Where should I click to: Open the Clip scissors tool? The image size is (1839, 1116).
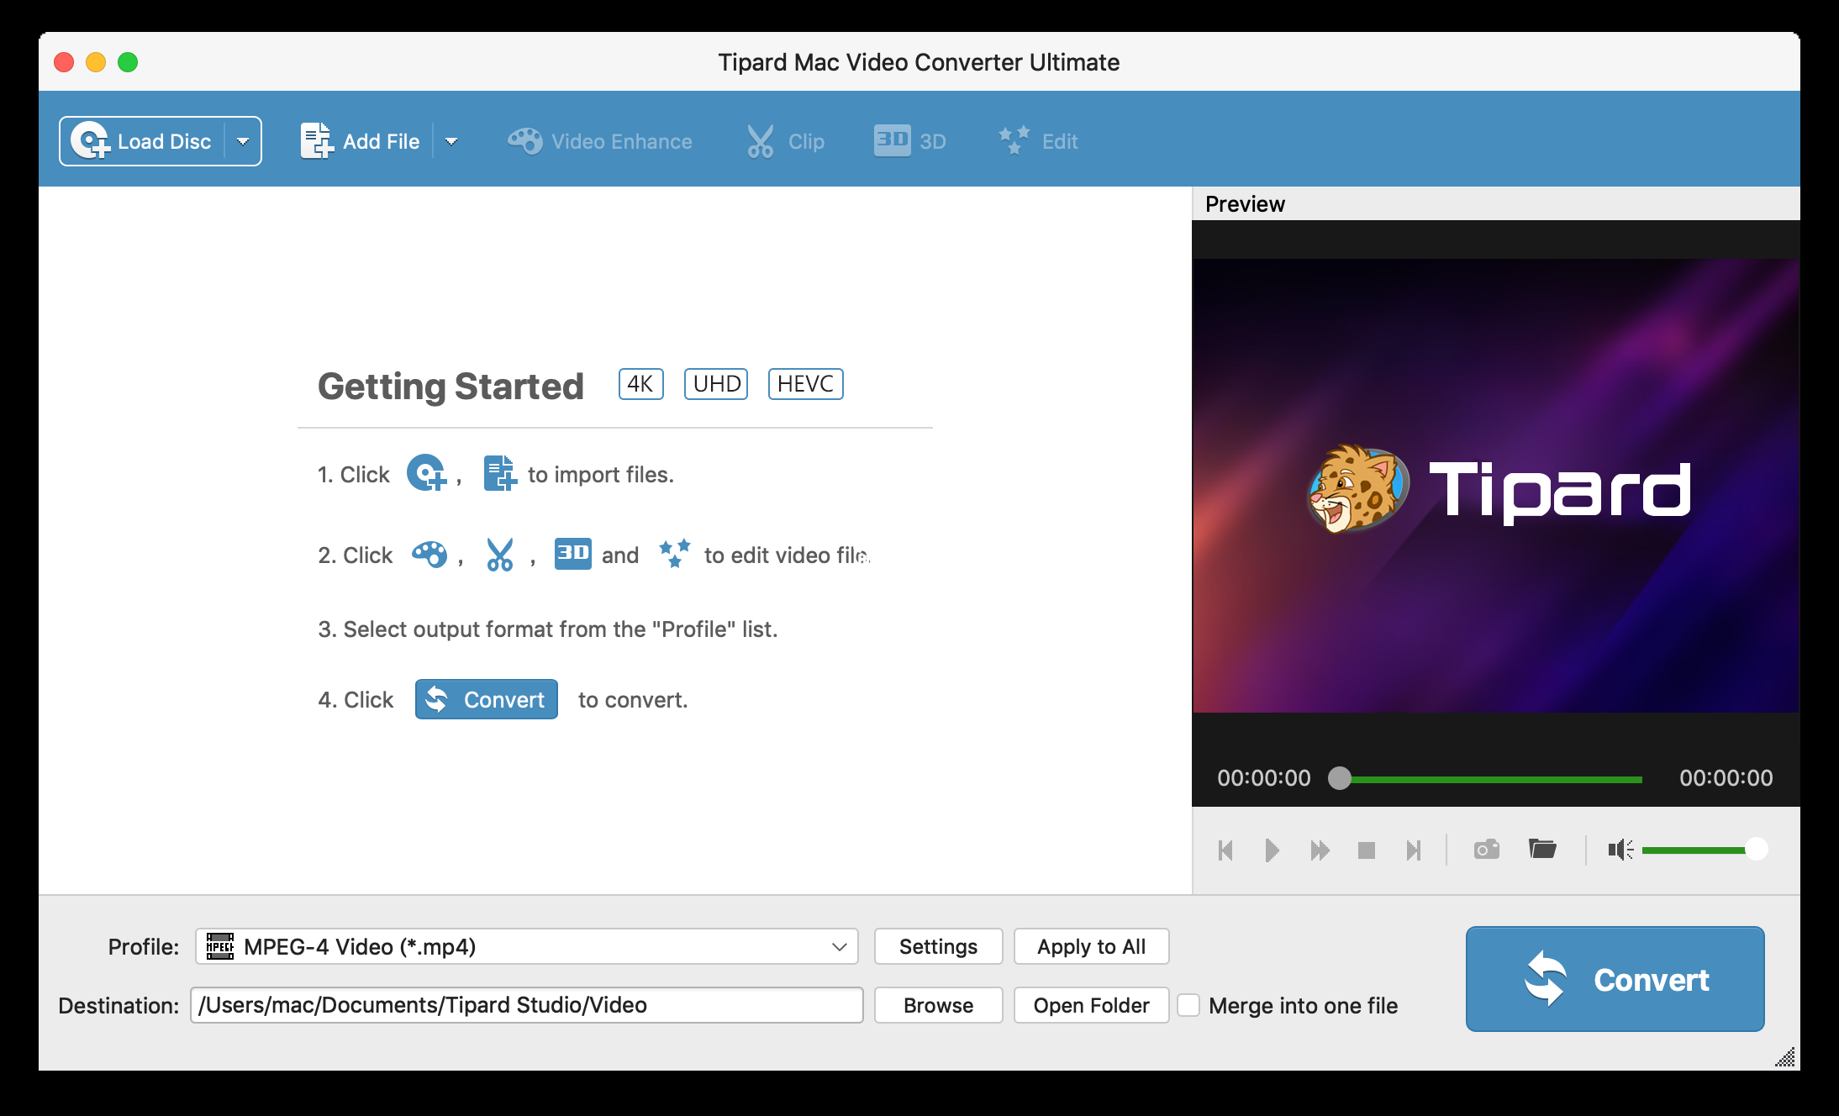(786, 141)
